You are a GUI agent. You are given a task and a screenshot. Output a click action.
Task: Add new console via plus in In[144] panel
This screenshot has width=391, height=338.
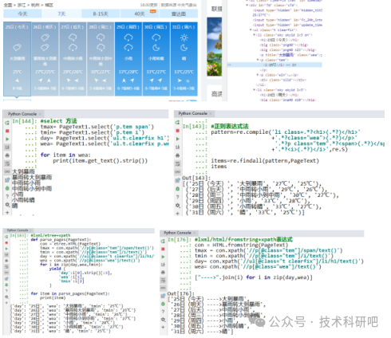click(7, 213)
